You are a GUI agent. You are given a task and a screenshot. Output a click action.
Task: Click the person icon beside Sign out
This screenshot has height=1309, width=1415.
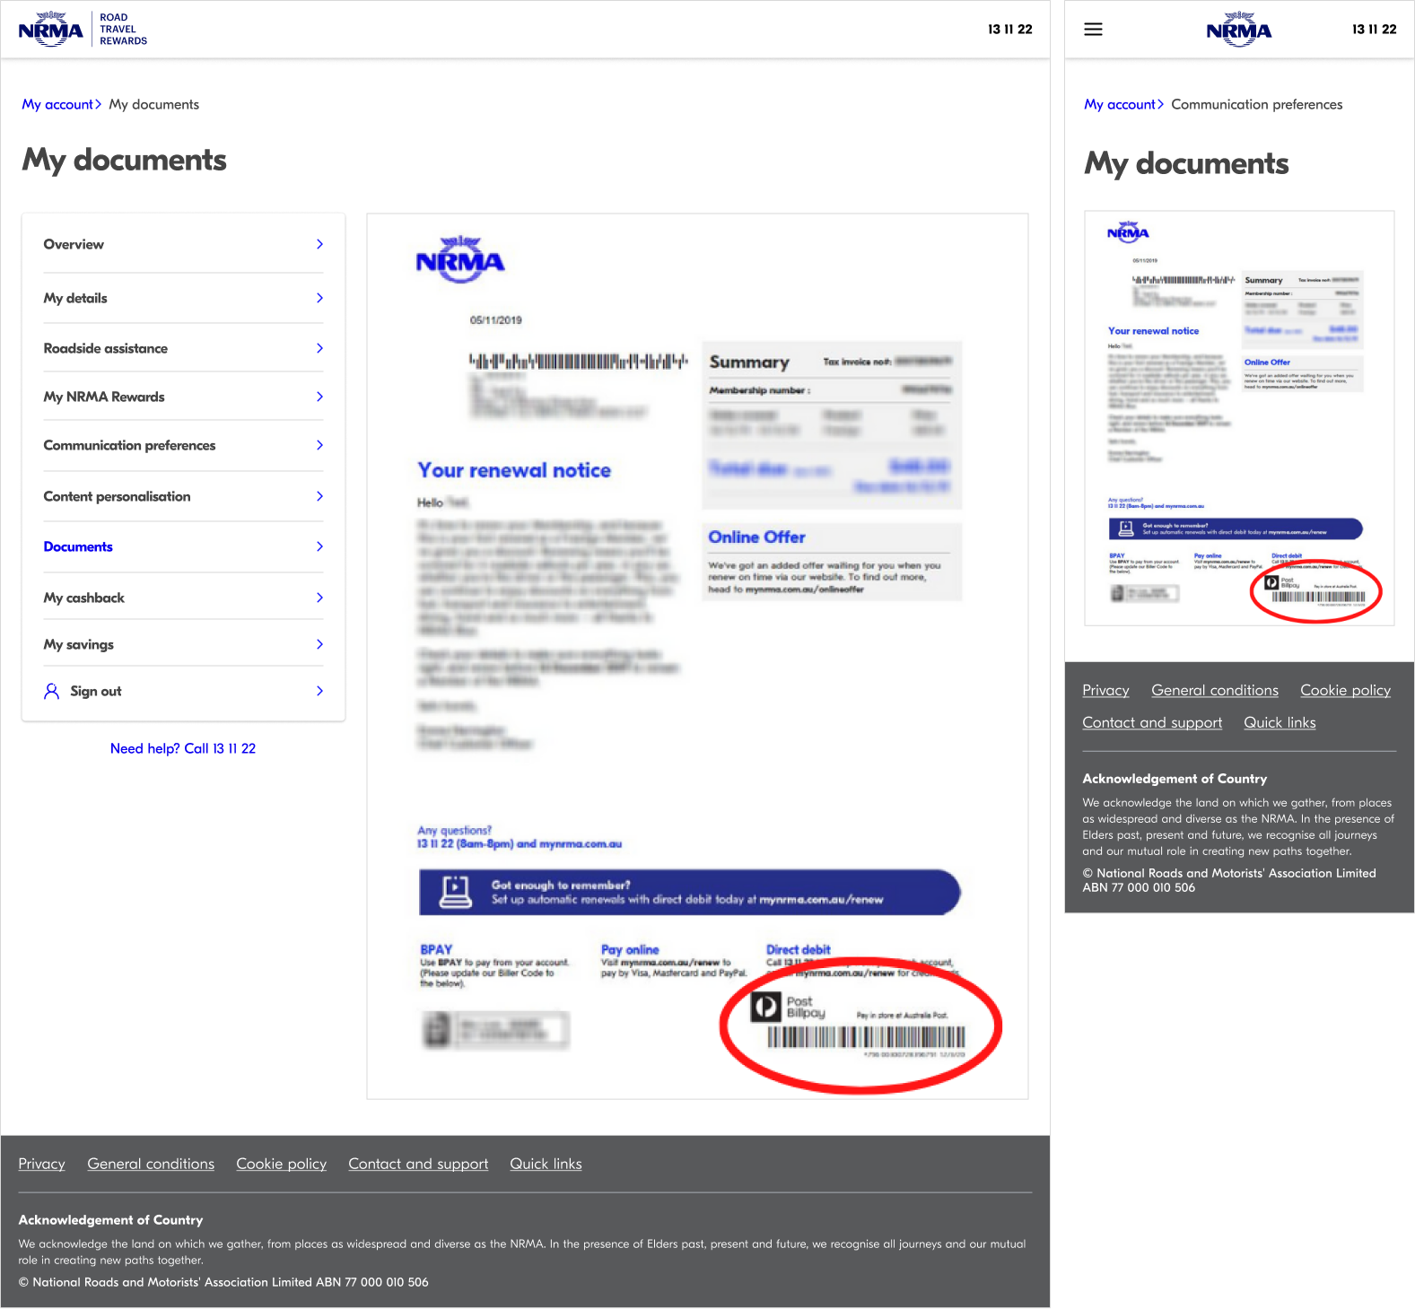[x=52, y=692]
